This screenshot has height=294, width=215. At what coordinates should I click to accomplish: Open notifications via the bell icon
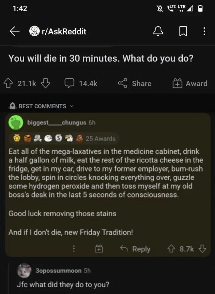158,32
